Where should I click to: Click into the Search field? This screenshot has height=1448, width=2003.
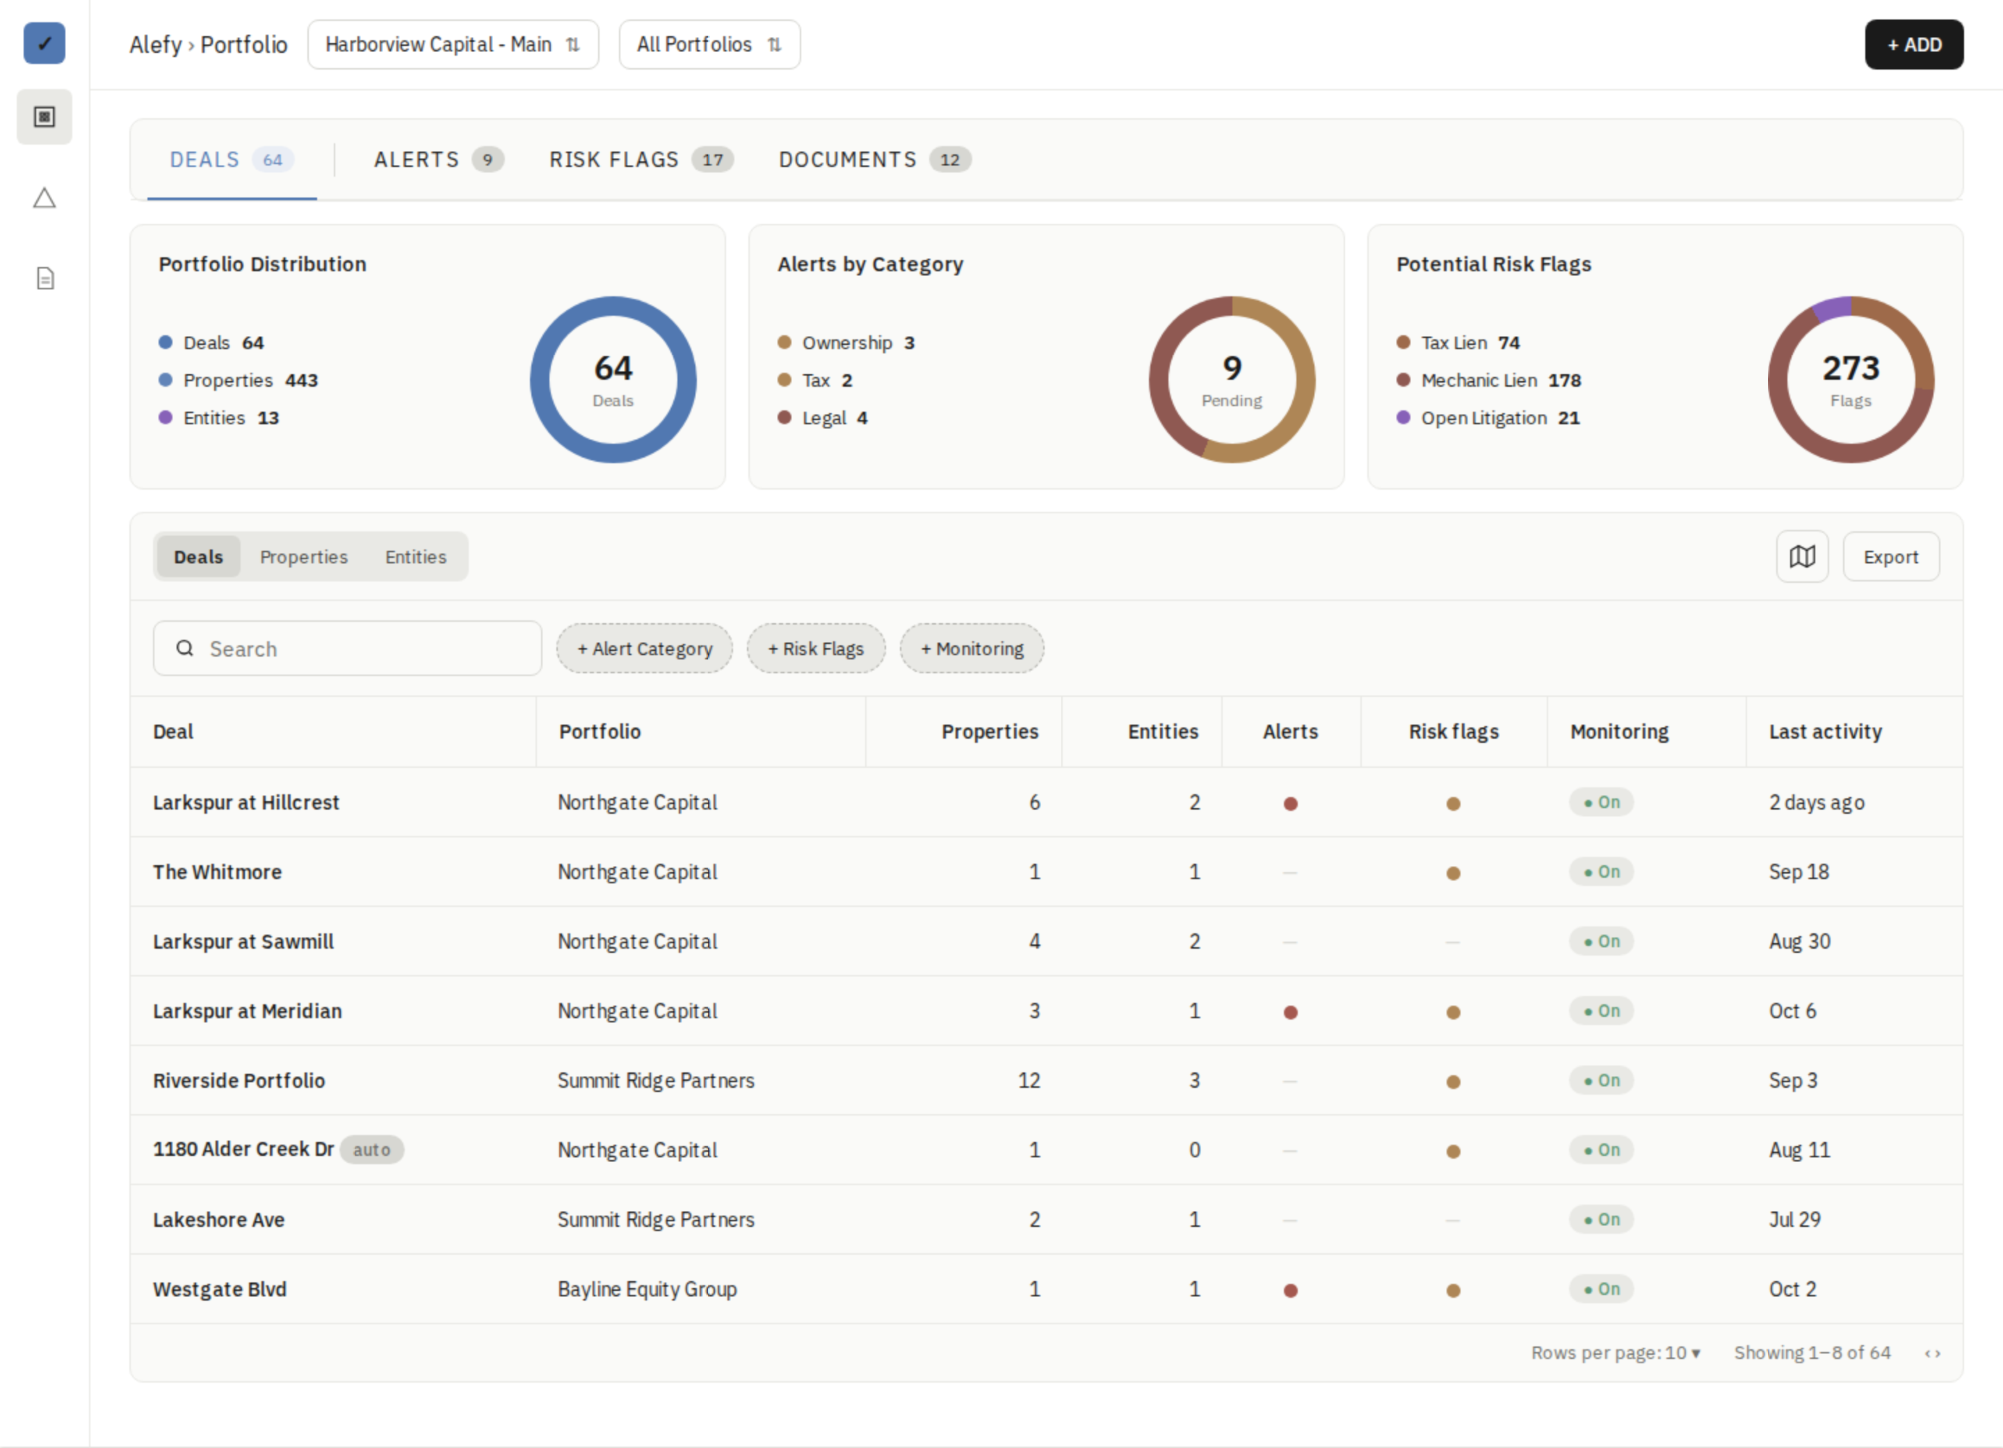click(x=347, y=648)
